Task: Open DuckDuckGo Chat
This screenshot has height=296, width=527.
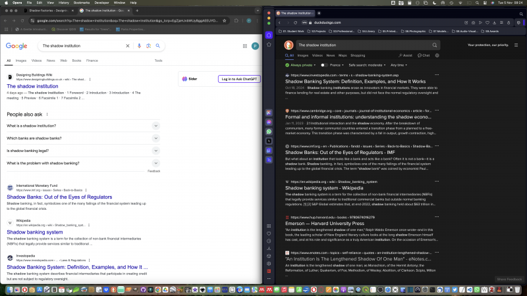Action: pos(424,55)
